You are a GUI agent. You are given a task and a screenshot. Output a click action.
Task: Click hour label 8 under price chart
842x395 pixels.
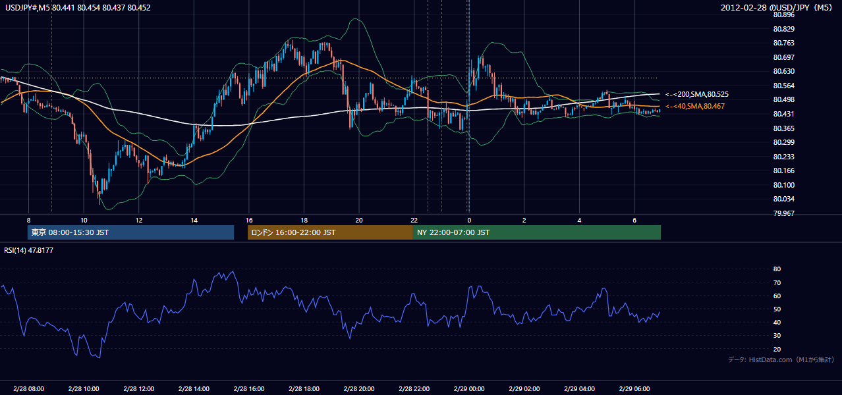point(28,220)
